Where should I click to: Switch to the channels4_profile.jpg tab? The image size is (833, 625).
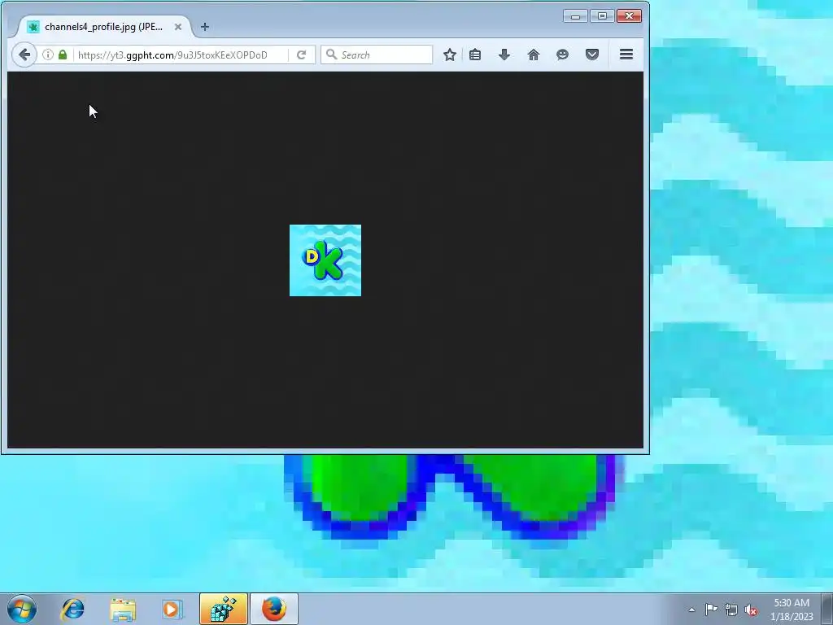(x=103, y=27)
